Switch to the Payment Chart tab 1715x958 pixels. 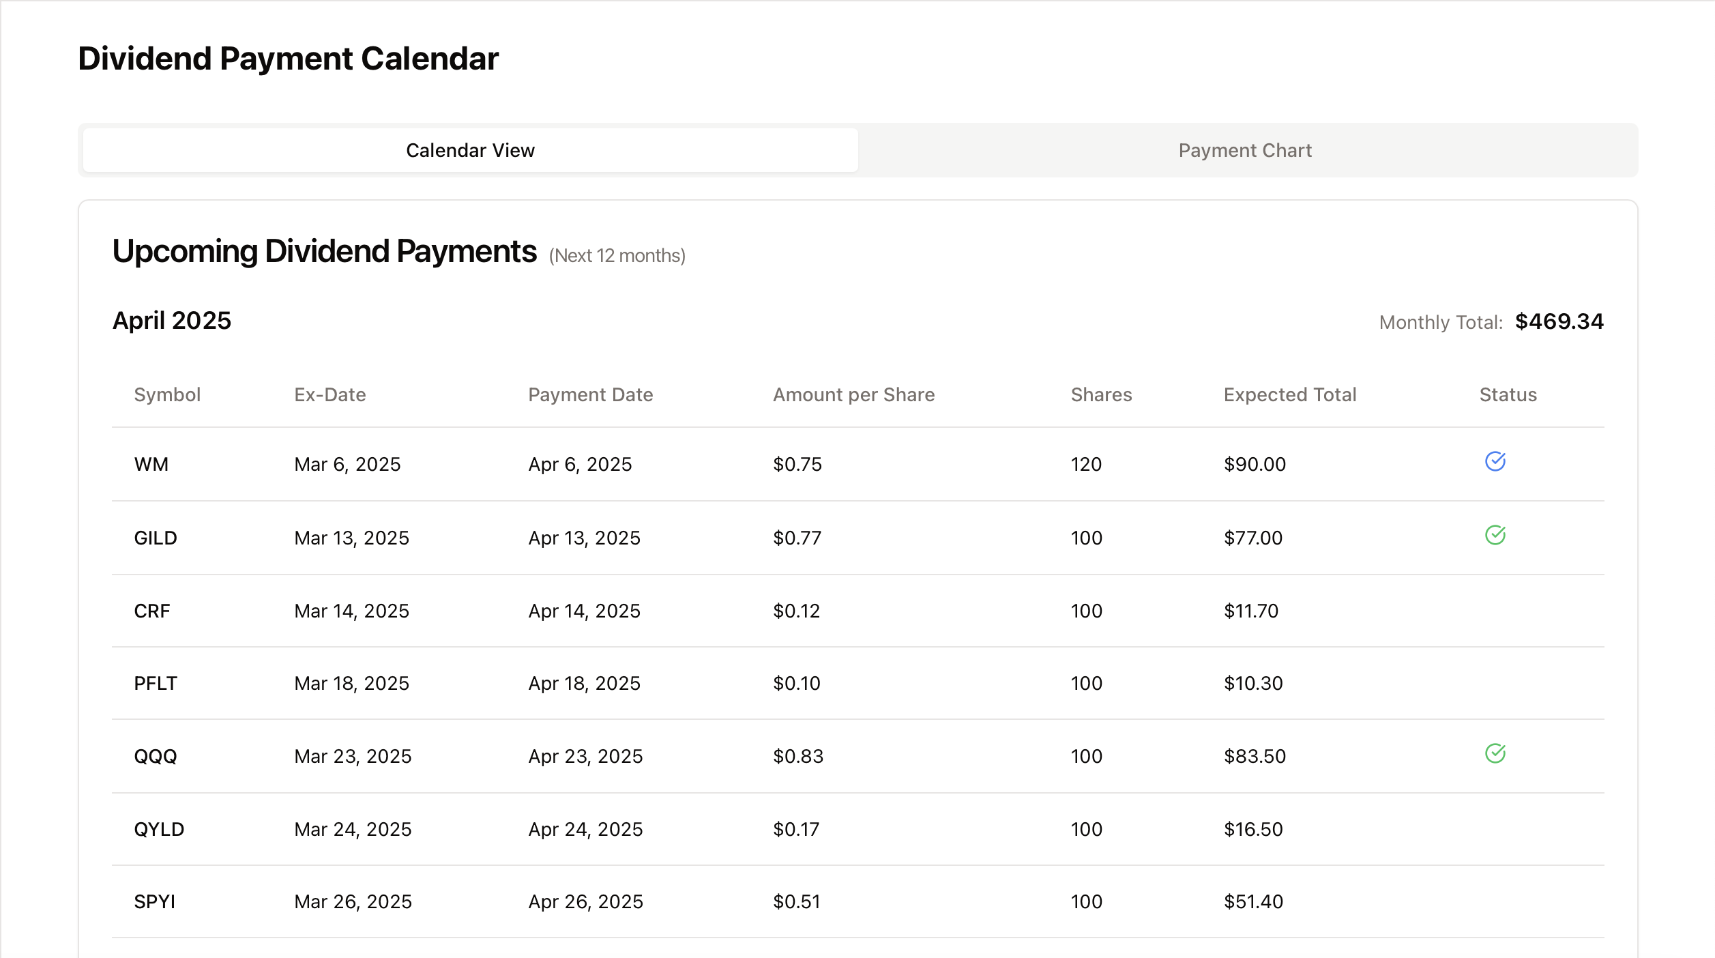click(x=1245, y=149)
